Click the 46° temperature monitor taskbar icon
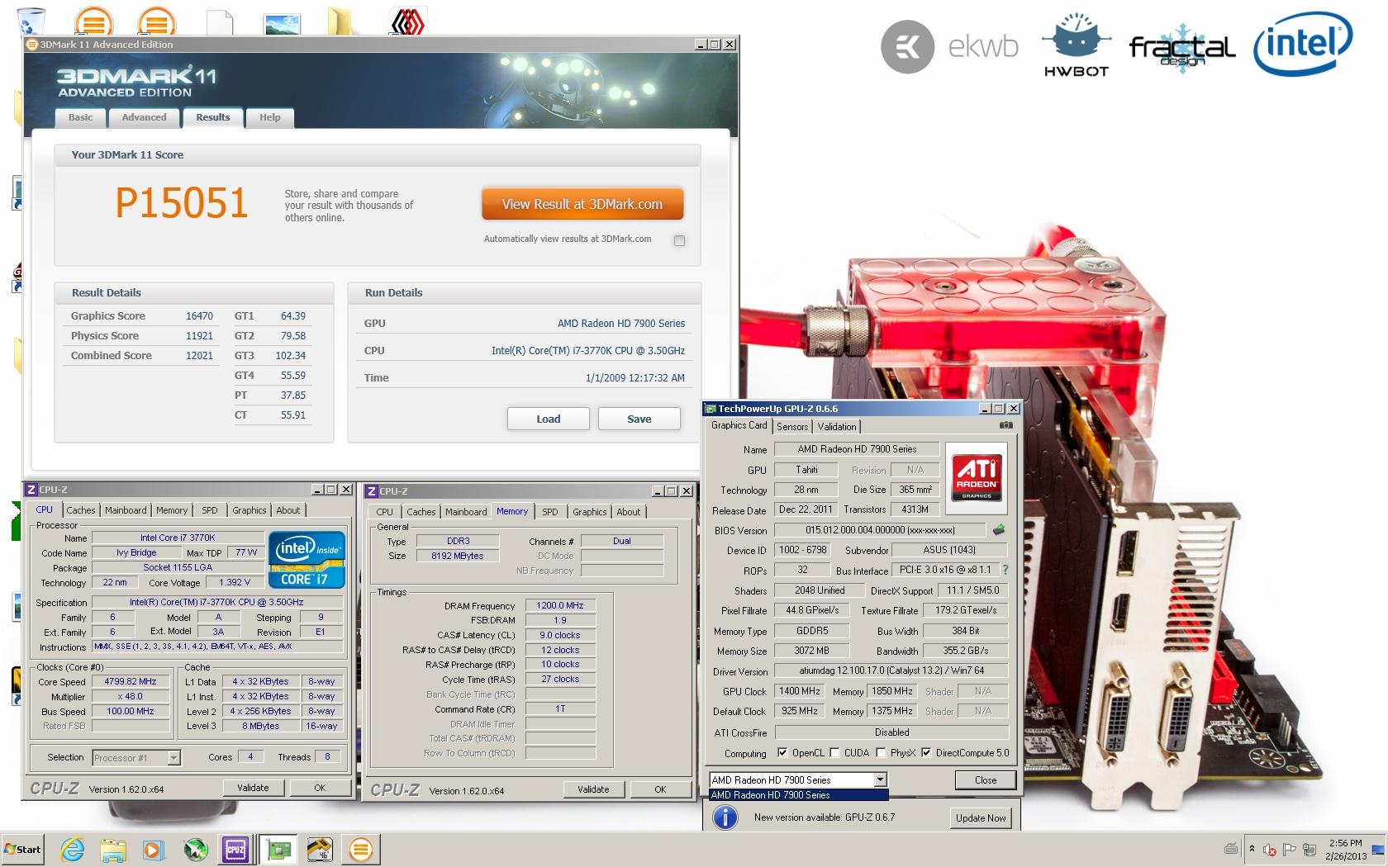This screenshot has width=1388, height=867. [x=320, y=849]
